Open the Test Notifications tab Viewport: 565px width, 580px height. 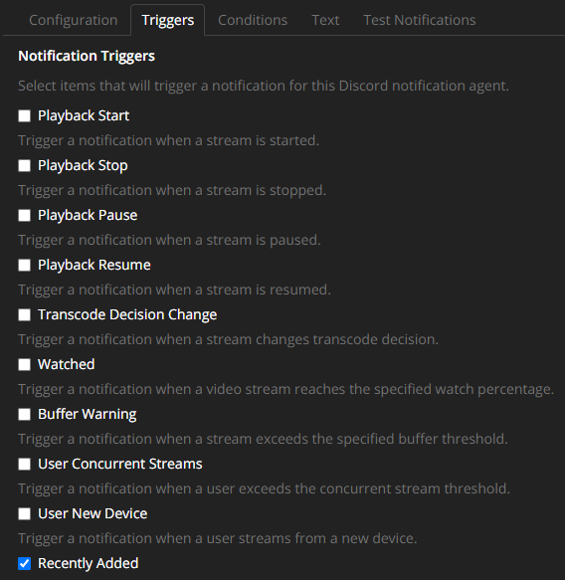click(x=420, y=20)
